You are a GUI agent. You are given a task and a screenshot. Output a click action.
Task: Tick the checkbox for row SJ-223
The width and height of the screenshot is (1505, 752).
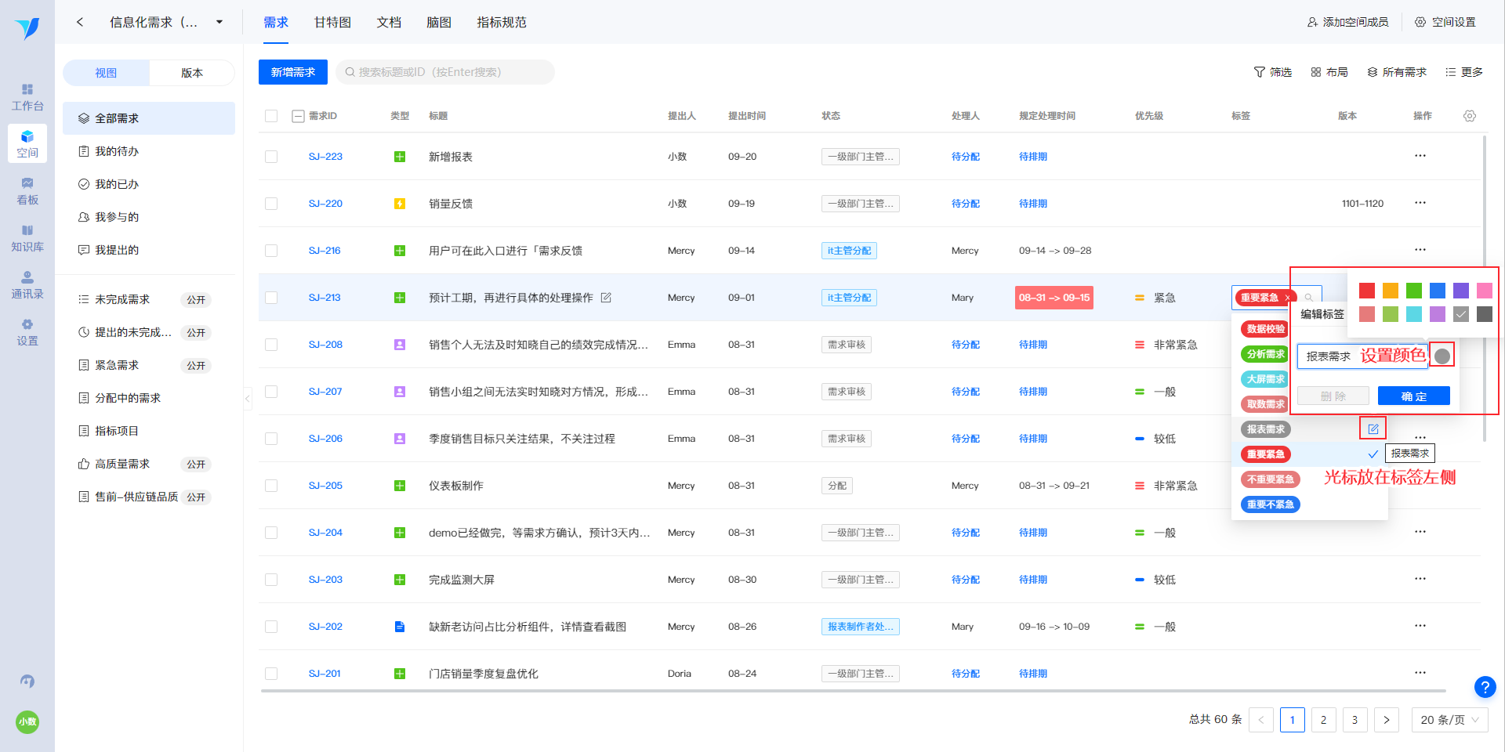271,157
